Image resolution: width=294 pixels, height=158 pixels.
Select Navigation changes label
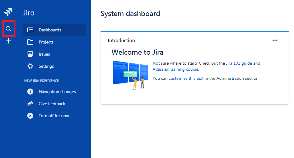pyautogui.click(x=57, y=92)
